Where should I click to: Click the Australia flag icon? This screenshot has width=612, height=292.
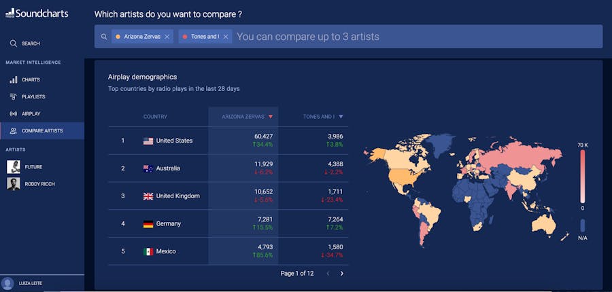[x=148, y=169]
